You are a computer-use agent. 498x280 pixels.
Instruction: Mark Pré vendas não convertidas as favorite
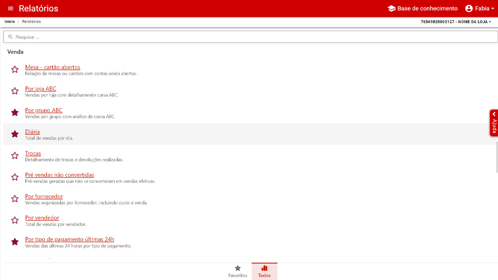(15, 177)
